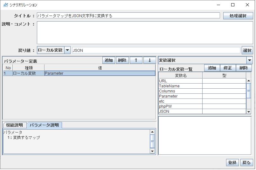Click the 選択 button next to JSON field
The image size is (256, 170).
(247, 50)
